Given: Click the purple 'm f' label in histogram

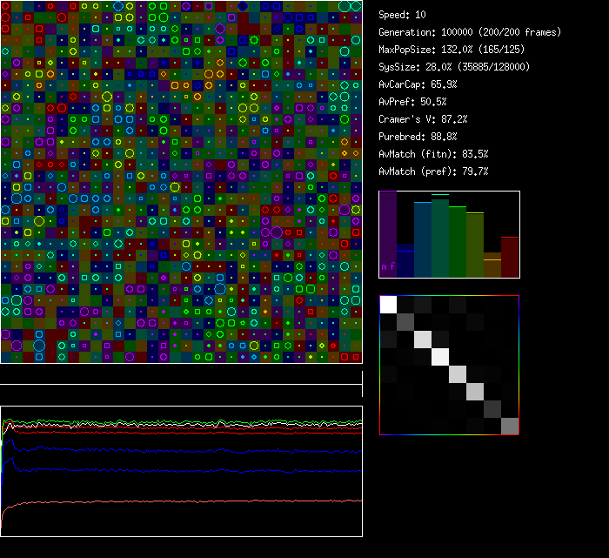Looking at the screenshot, I should pyautogui.click(x=387, y=266).
